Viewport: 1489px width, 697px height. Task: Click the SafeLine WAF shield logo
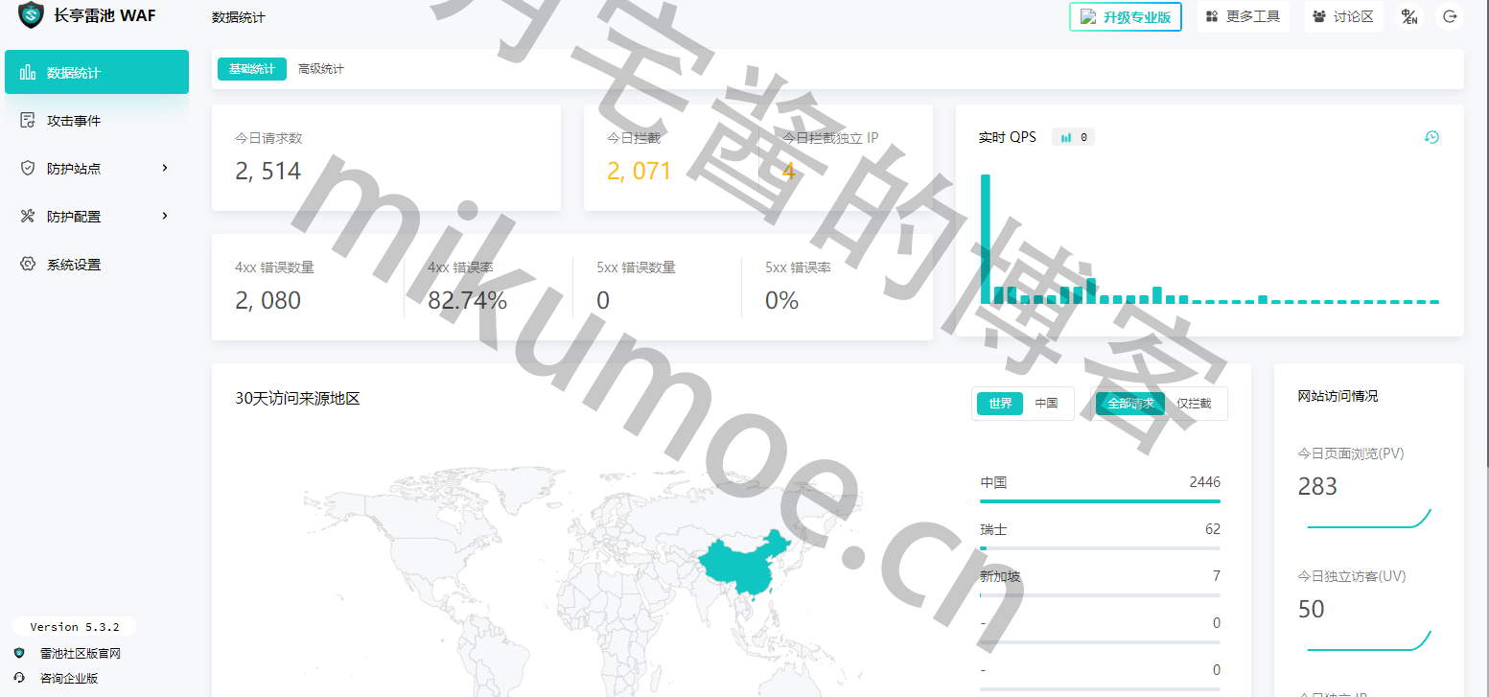pyautogui.click(x=31, y=15)
